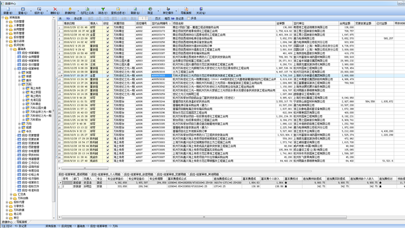Click the 投控-水电管理 table icon
This screenshot has width=405, height=228.
pyautogui.click(x=19, y=151)
